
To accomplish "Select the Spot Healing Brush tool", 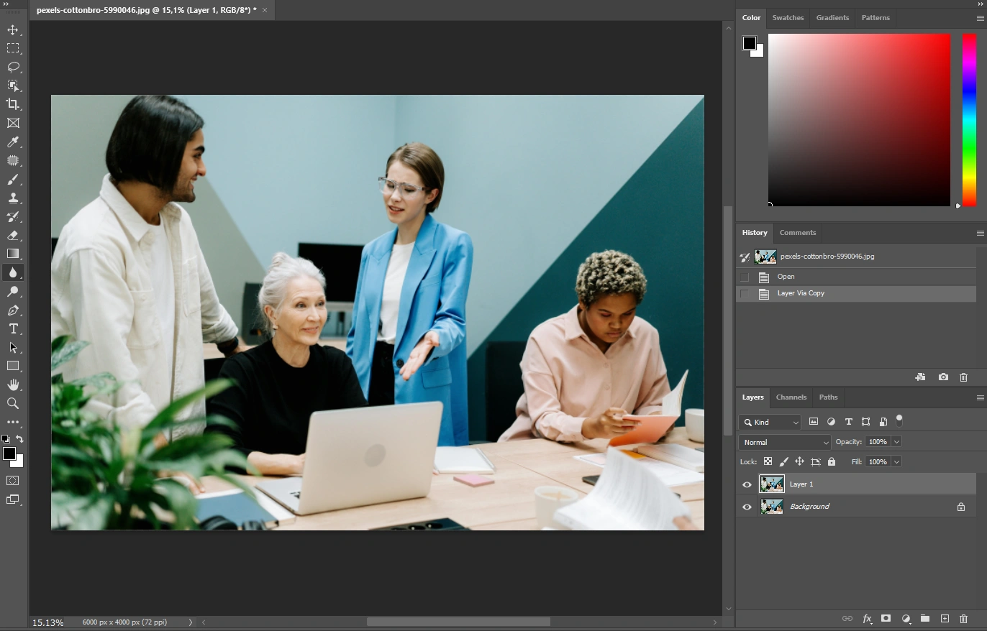I will click(x=13, y=161).
